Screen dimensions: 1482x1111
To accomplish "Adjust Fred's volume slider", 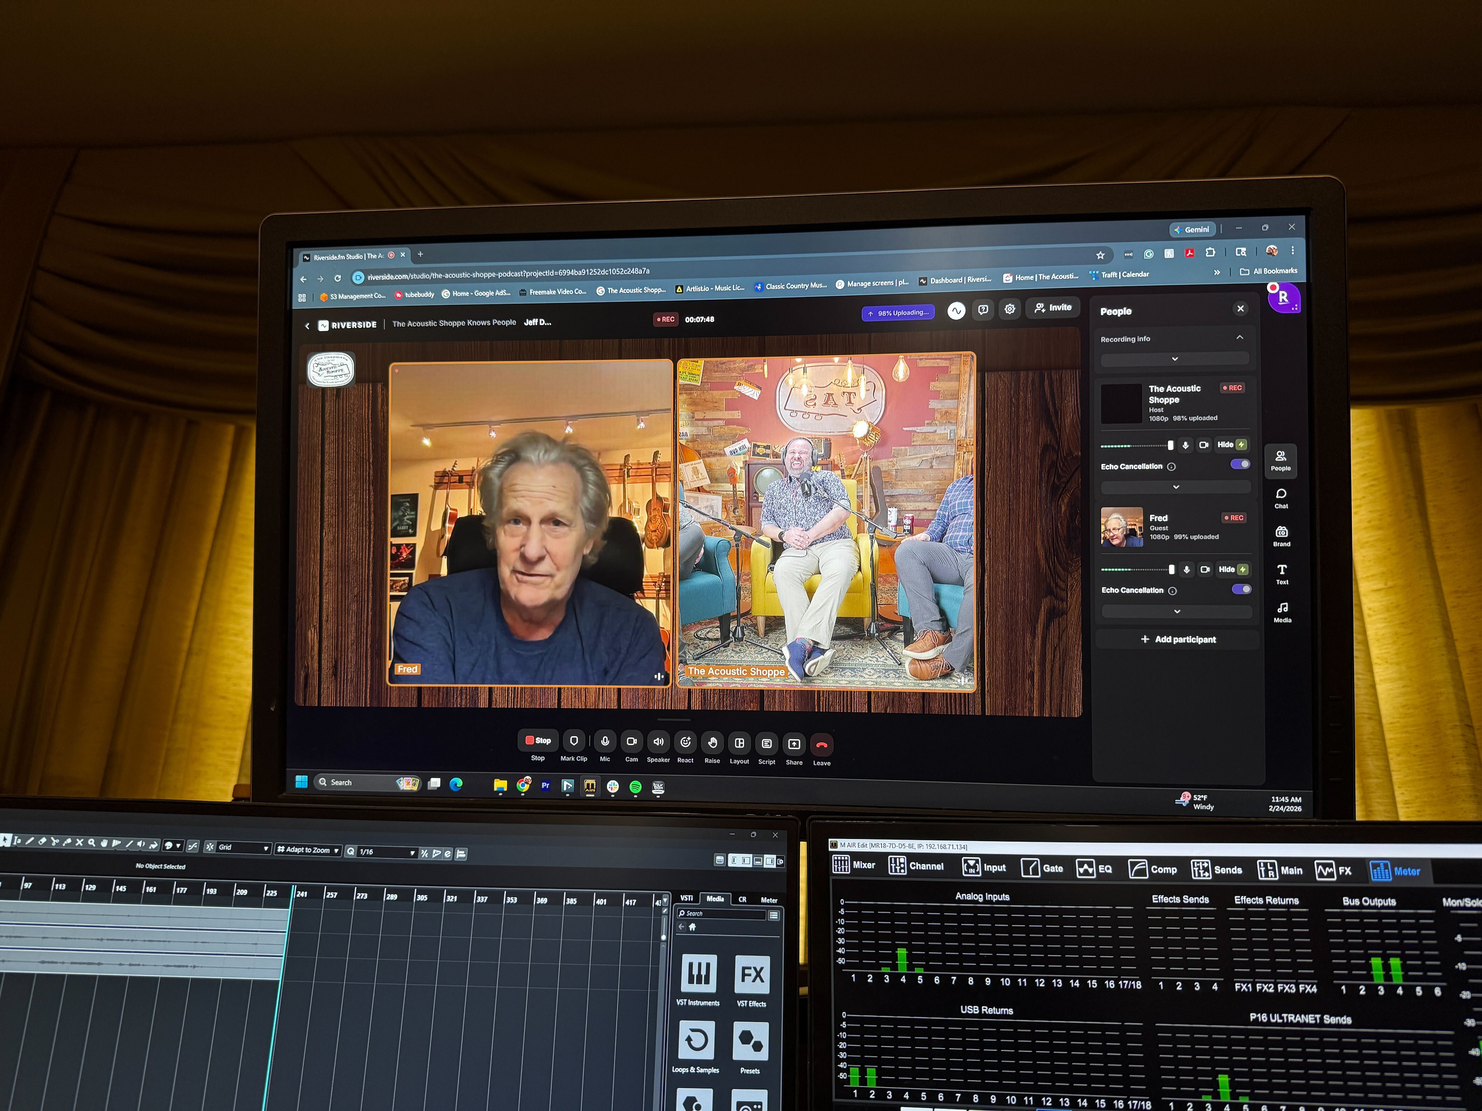I will pyautogui.click(x=1172, y=569).
